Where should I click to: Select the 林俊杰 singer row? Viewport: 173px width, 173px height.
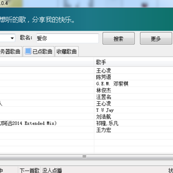click(x=86, y=90)
